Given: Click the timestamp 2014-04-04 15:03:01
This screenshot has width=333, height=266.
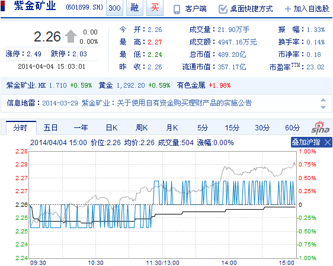Looking at the screenshot, I should tap(52, 66).
